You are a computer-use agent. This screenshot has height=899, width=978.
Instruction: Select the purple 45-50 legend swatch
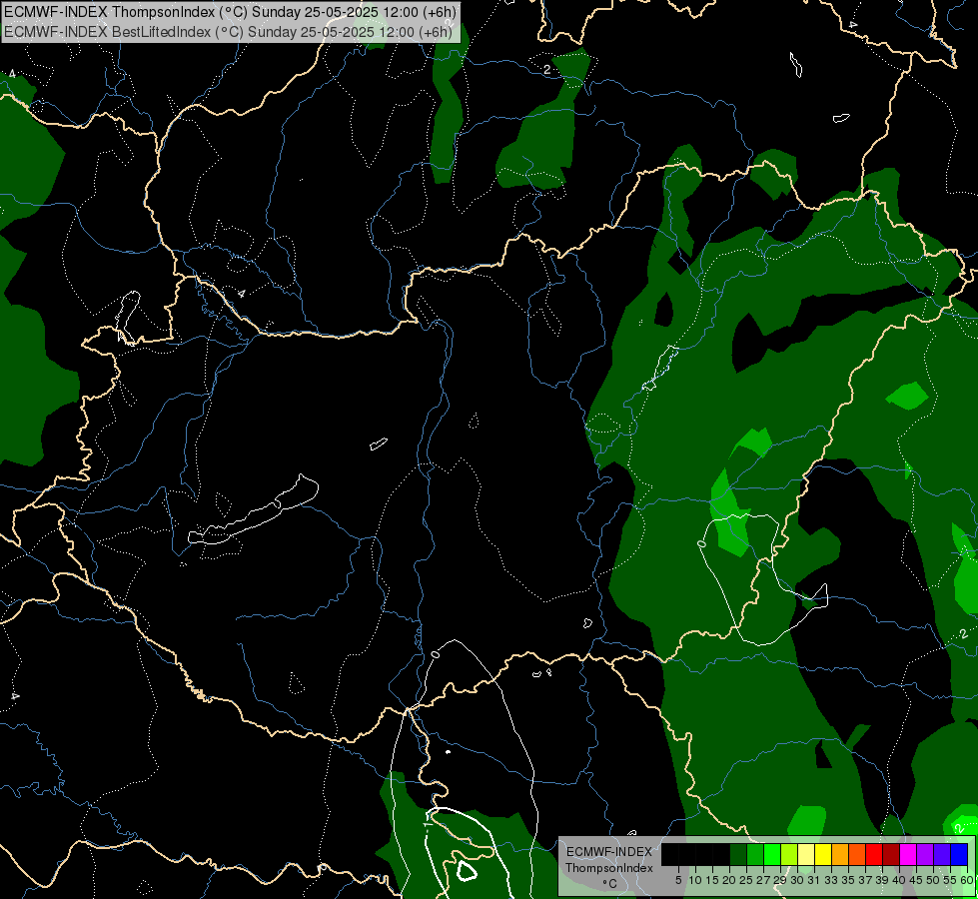(x=925, y=854)
